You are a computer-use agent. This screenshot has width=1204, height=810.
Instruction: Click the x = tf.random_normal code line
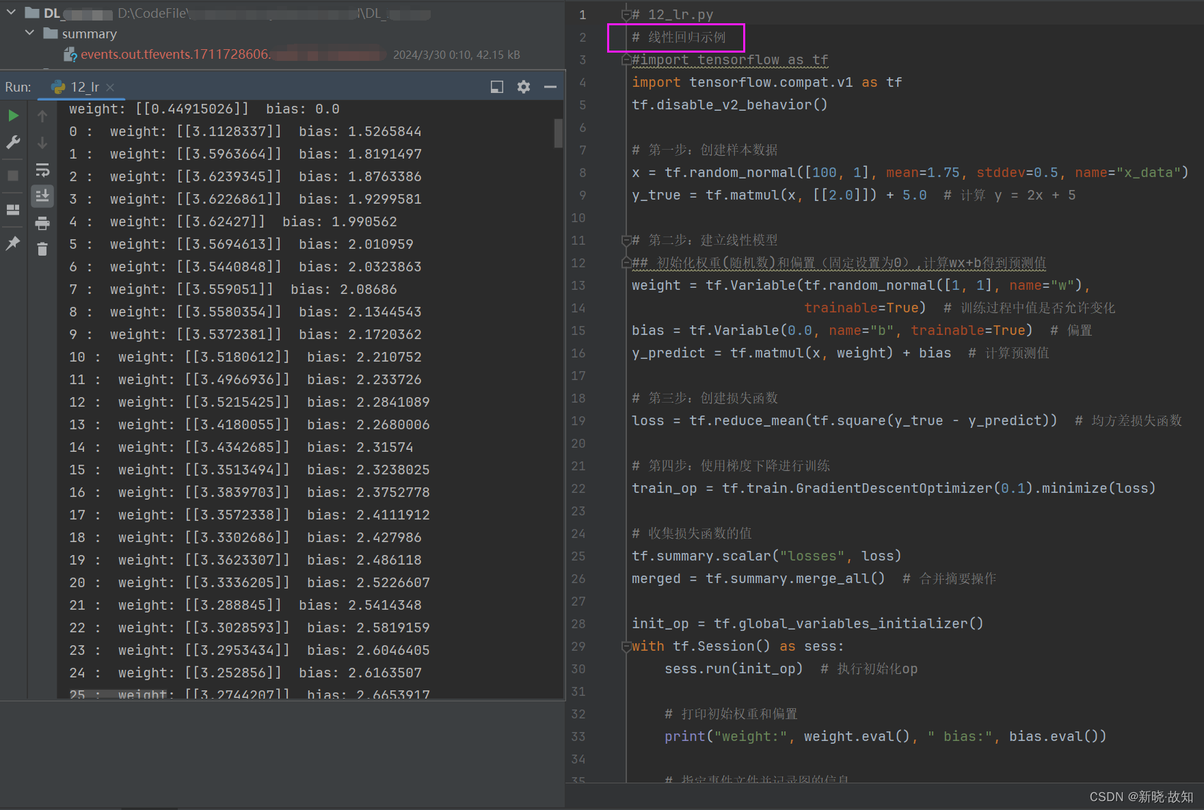(x=910, y=173)
